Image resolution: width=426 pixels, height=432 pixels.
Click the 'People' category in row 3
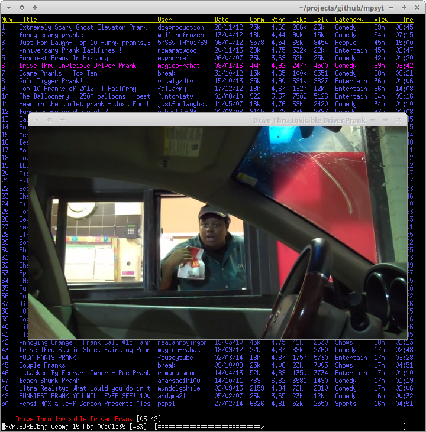[x=346, y=43]
